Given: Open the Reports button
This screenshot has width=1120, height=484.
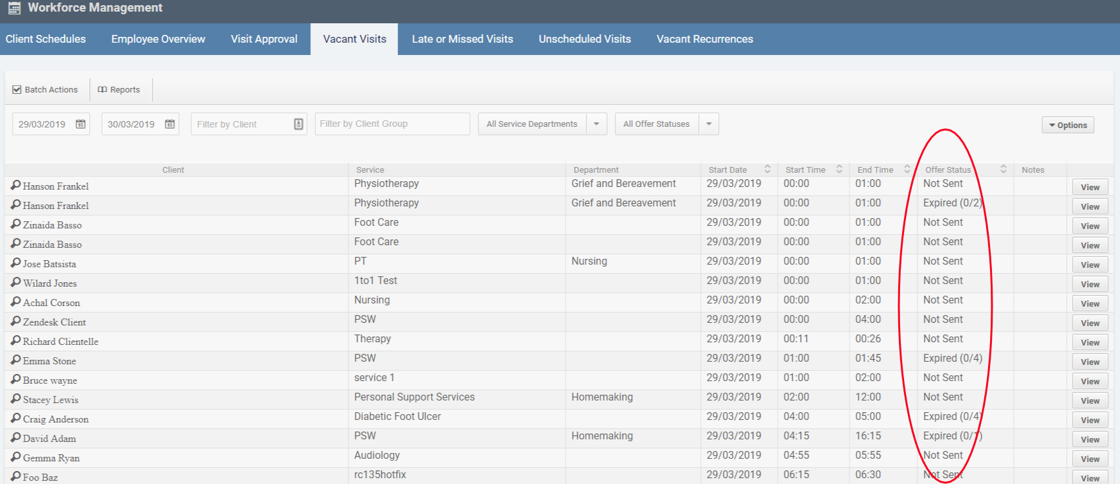Looking at the screenshot, I should (x=119, y=90).
